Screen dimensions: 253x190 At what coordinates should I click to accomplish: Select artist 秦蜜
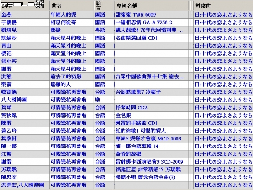pos(6,84)
